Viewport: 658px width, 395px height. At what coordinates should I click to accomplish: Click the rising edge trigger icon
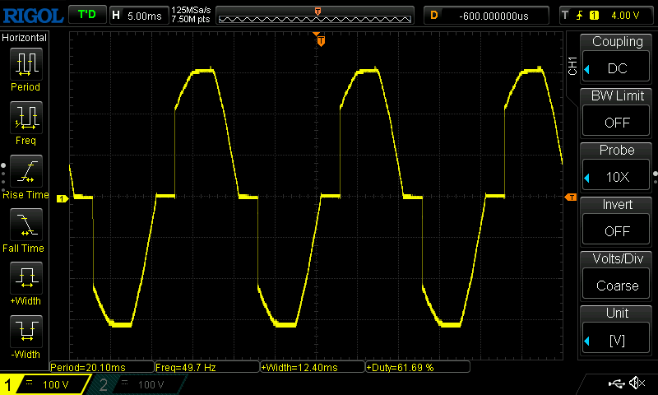580,16
